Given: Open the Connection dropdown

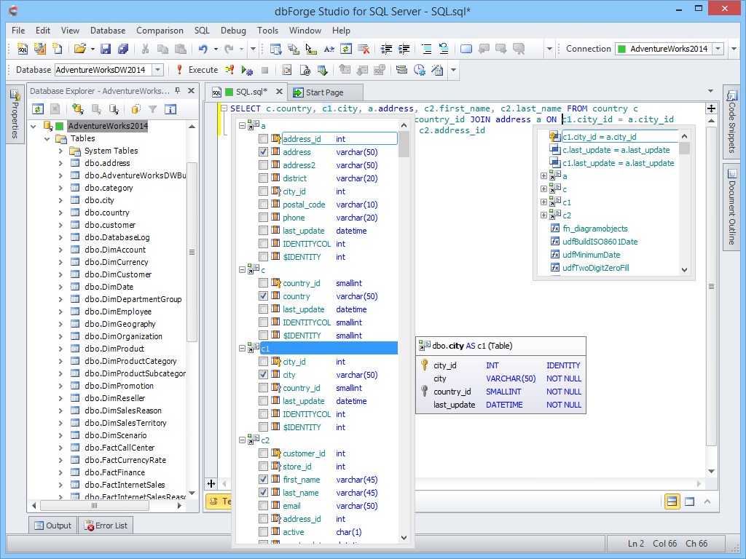Looking at the screenshot, I should coord(718,49).
